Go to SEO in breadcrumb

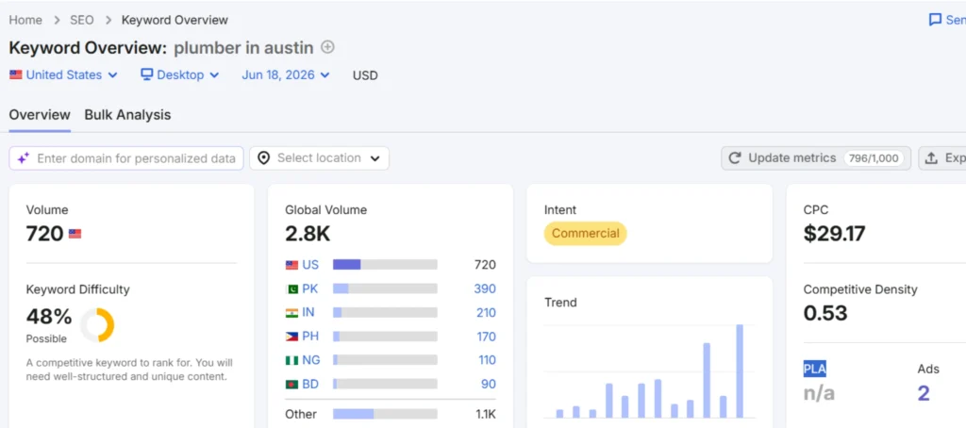coord(82,20)
